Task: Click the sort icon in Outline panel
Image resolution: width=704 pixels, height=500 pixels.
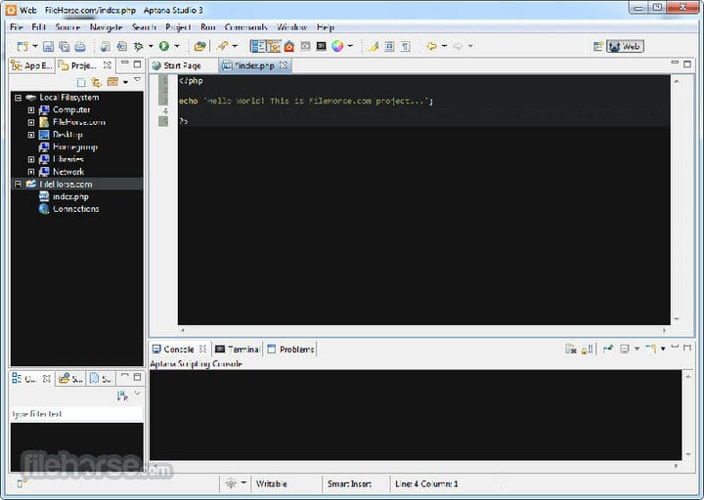Action: coord(122,396)
